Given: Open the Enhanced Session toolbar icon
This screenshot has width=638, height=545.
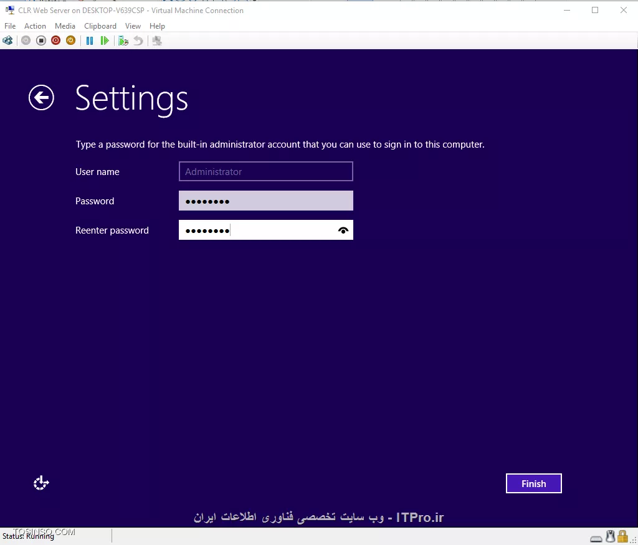Looking at the screenshot, I should click(x=156, y=40).
